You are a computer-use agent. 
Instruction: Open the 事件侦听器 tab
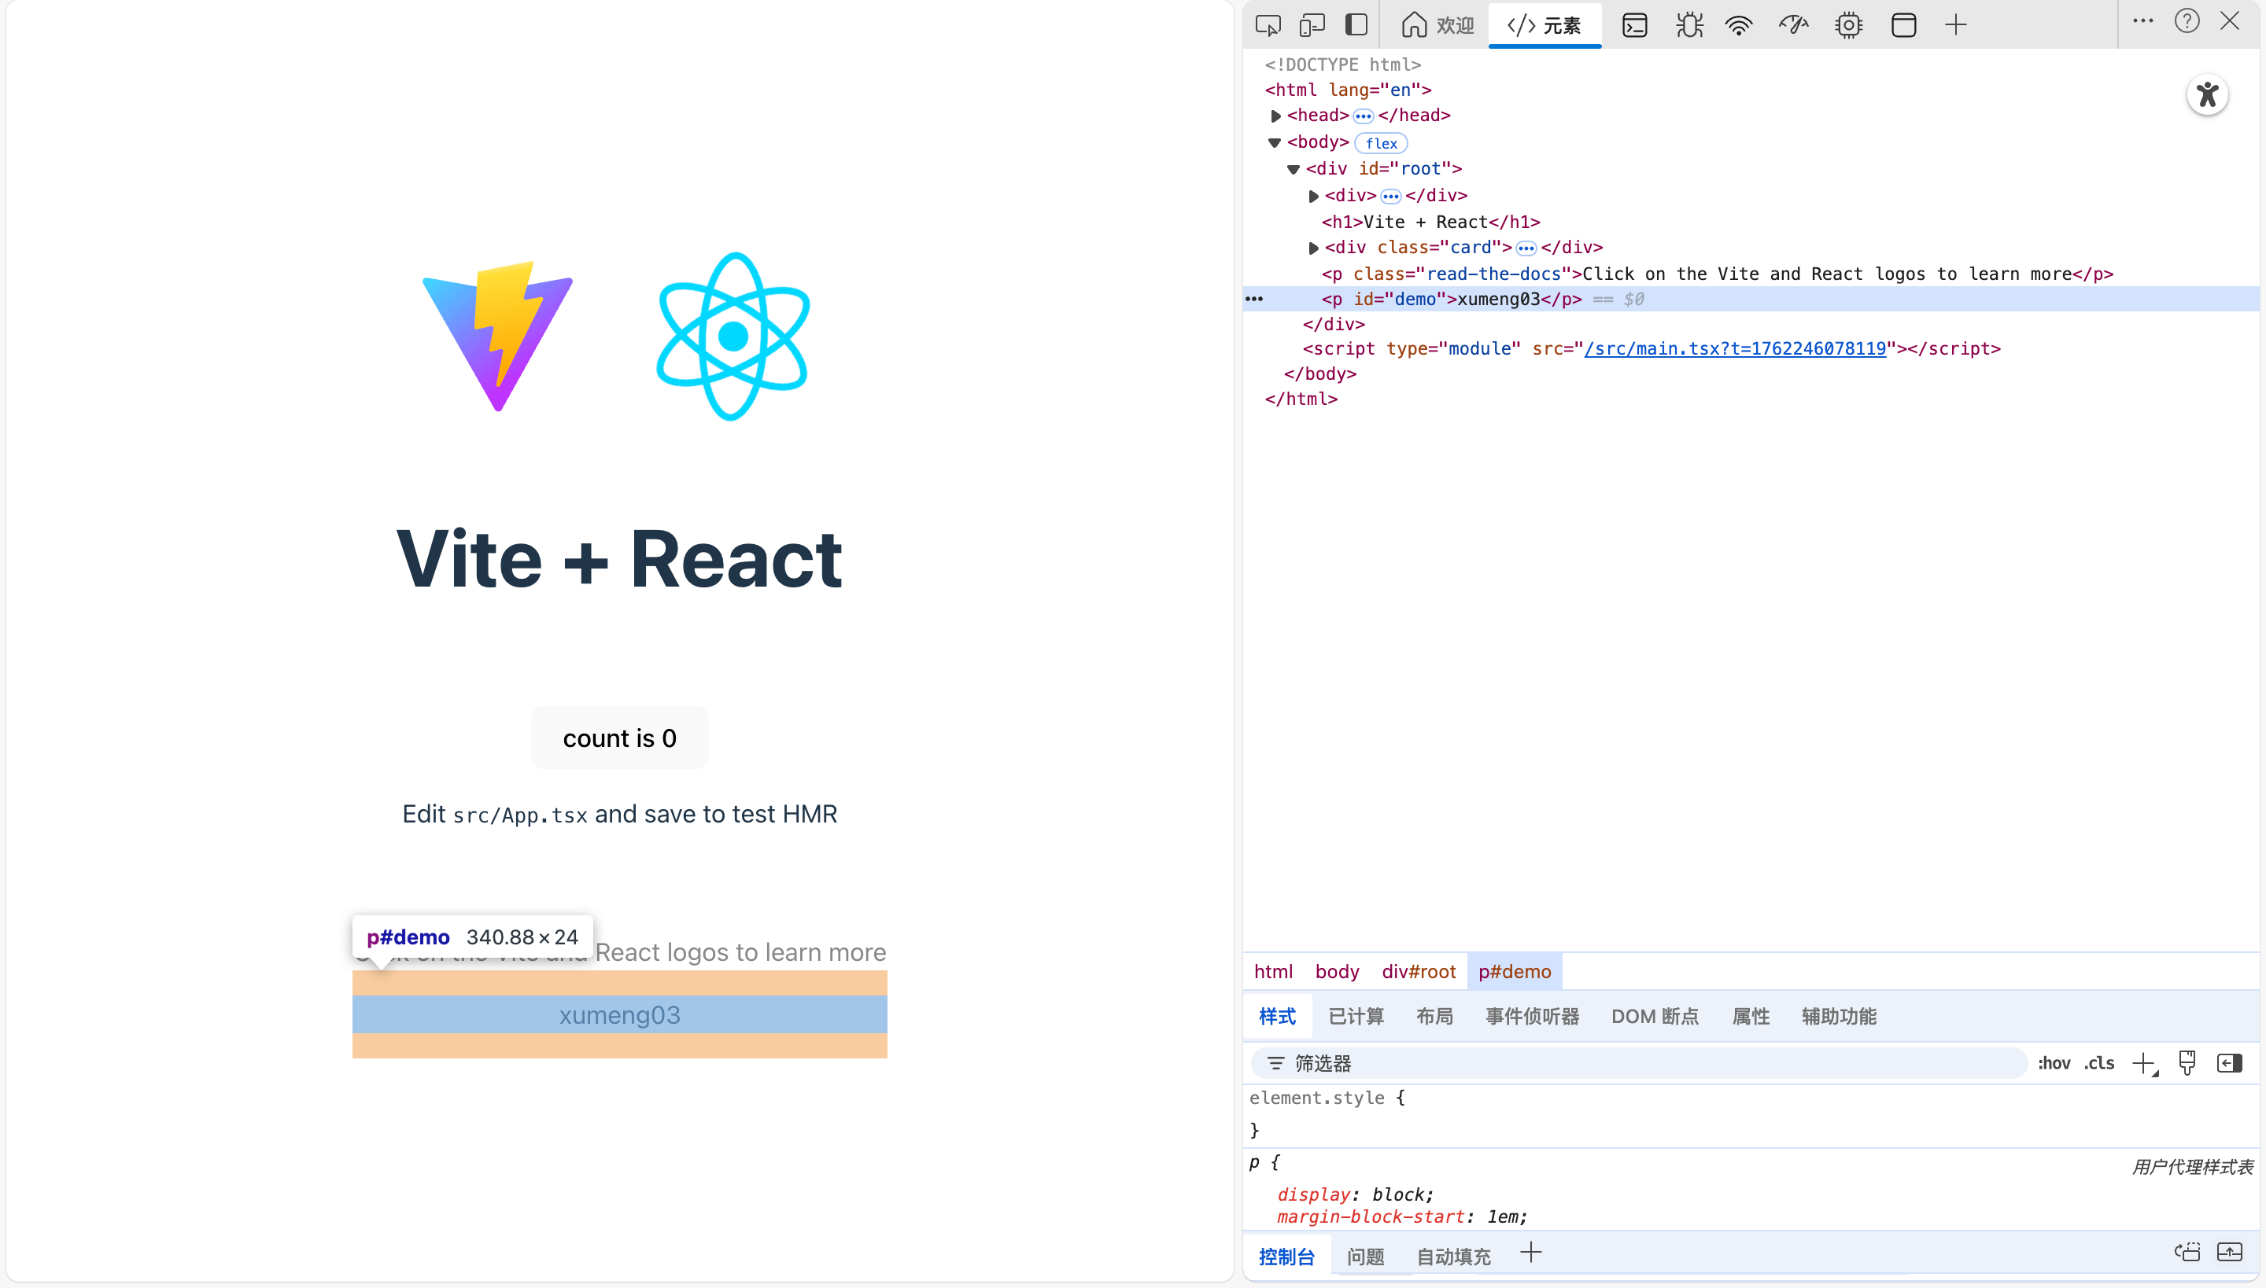1532,1017
